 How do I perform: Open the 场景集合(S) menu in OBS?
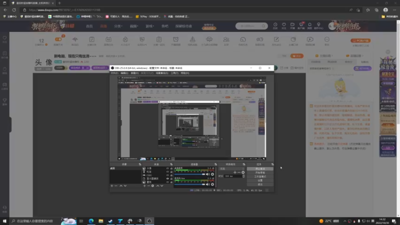point(162,73)
